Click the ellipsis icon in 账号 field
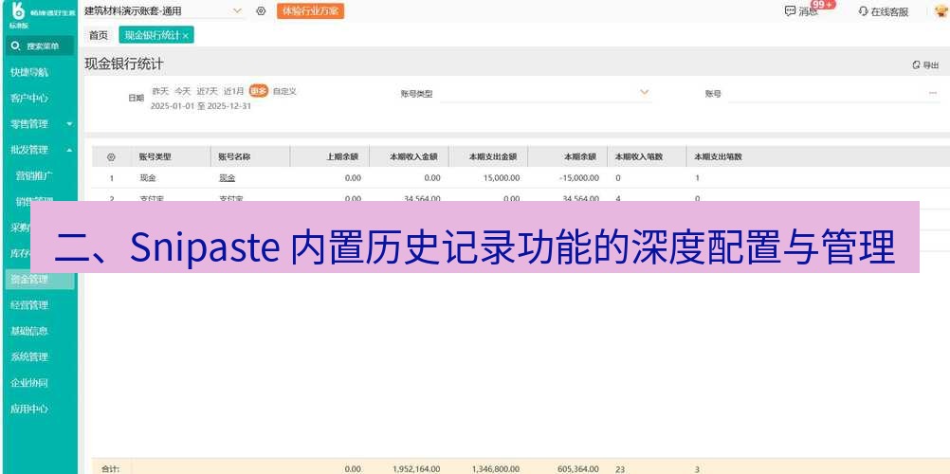The width and height of the screenshot is (950, 474). [932, 93]
